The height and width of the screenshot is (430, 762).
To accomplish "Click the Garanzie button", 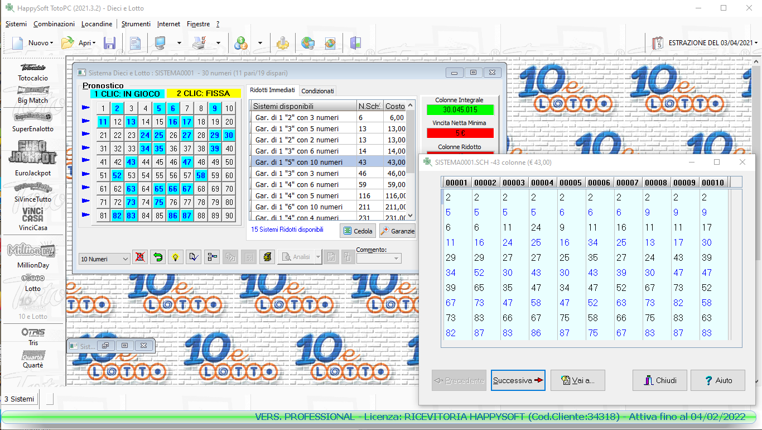I will pos(397,231).
